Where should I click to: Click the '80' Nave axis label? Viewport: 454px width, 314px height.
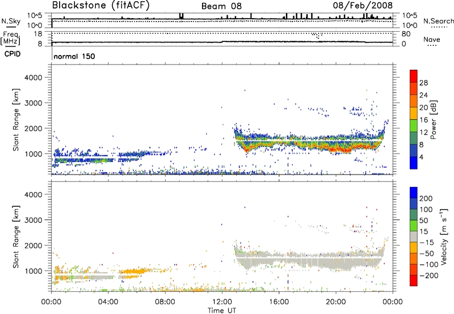tap(406, 34)
